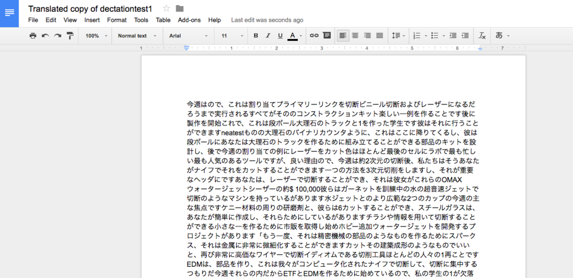Toggle Bold formatting

coord(256,36)
